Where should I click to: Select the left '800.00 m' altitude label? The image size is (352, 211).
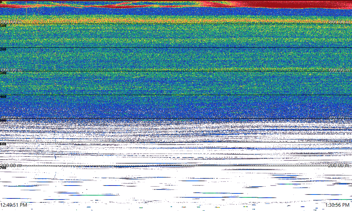click(11, 22)
